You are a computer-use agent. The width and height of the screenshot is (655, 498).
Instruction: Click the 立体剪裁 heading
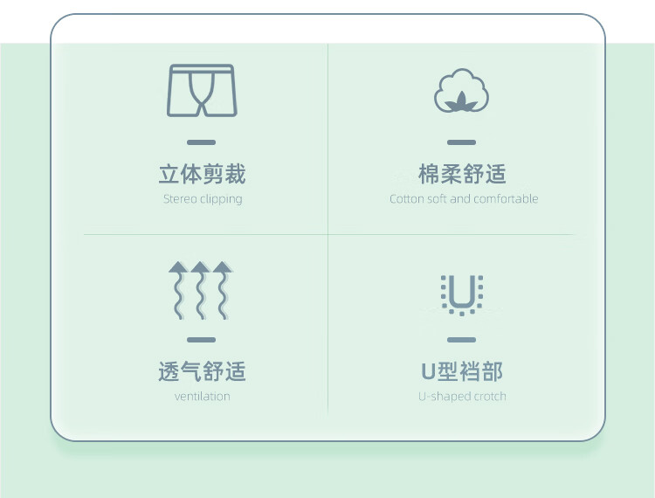coord(202,174)
